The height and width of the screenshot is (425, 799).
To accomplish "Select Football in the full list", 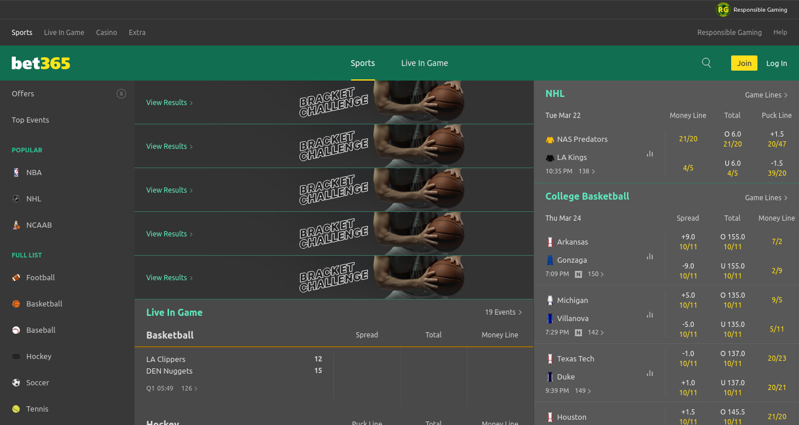I will tap(40, 277).
